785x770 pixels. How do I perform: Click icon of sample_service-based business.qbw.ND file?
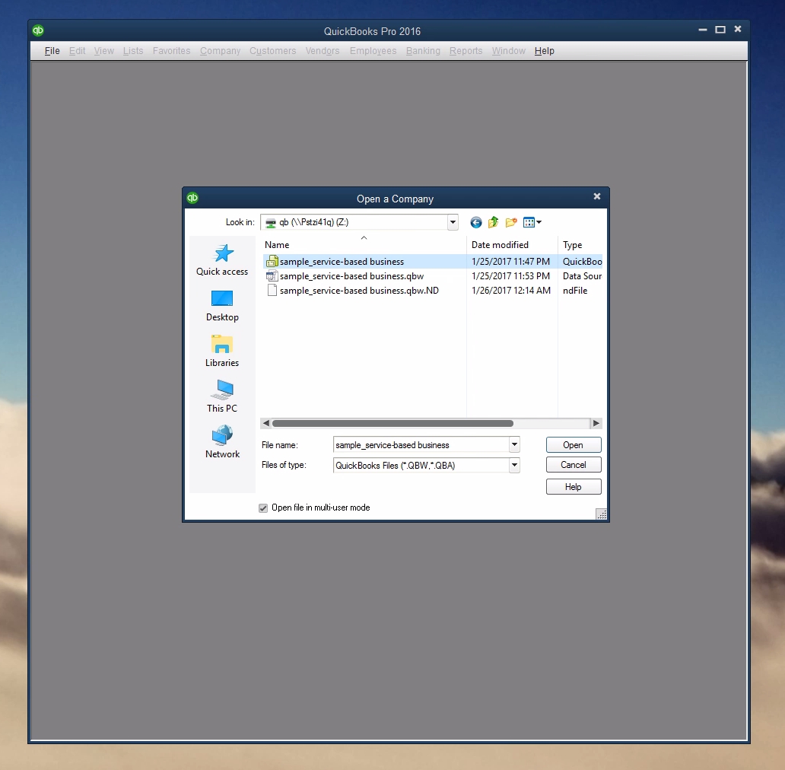tap(272, 291)
